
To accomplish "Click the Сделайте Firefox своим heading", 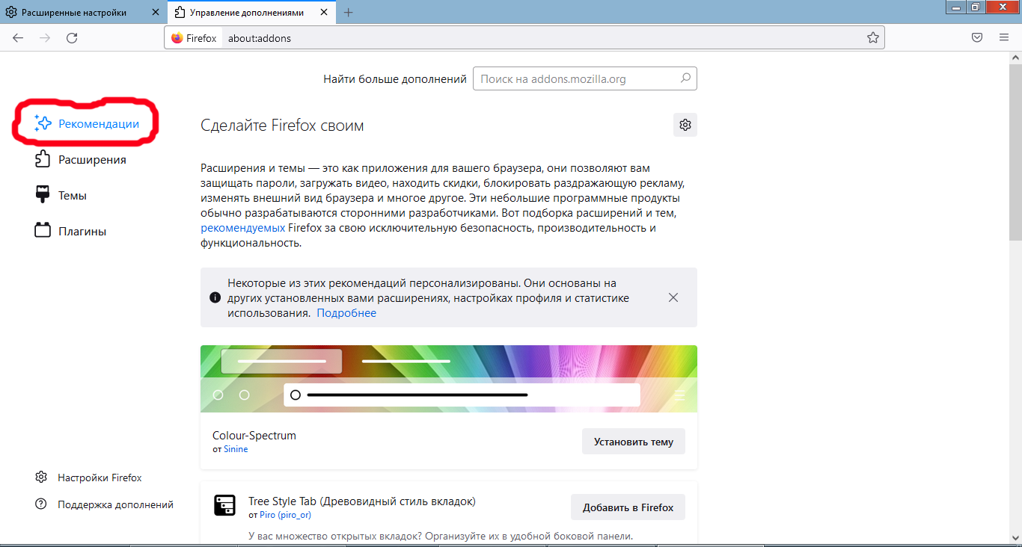I will [282, 126].
